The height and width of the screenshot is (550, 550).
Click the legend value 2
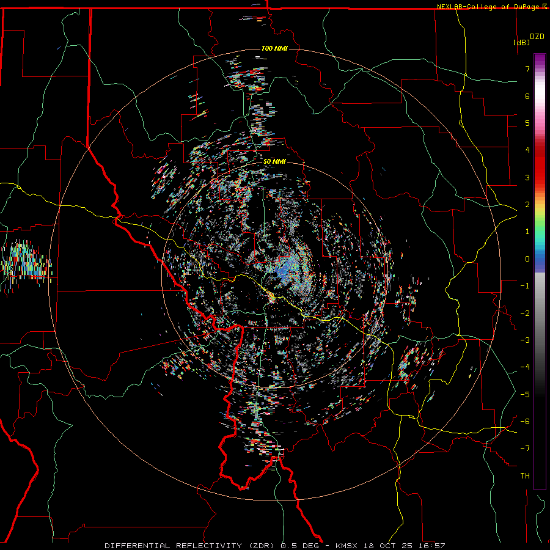click(x=527, y=205)
